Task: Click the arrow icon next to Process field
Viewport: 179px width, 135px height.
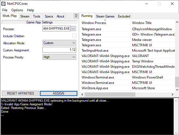Action: tap(73, 29)
